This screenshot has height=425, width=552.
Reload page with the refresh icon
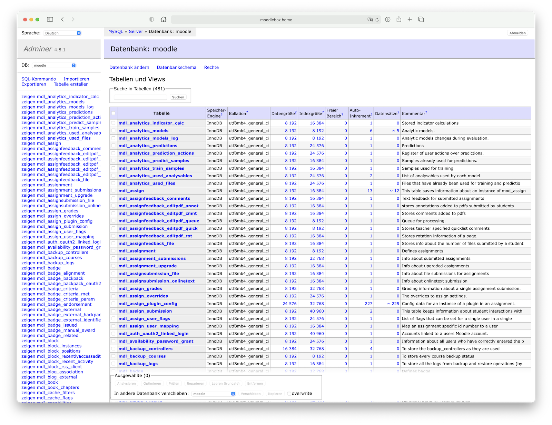coord(377,20)
